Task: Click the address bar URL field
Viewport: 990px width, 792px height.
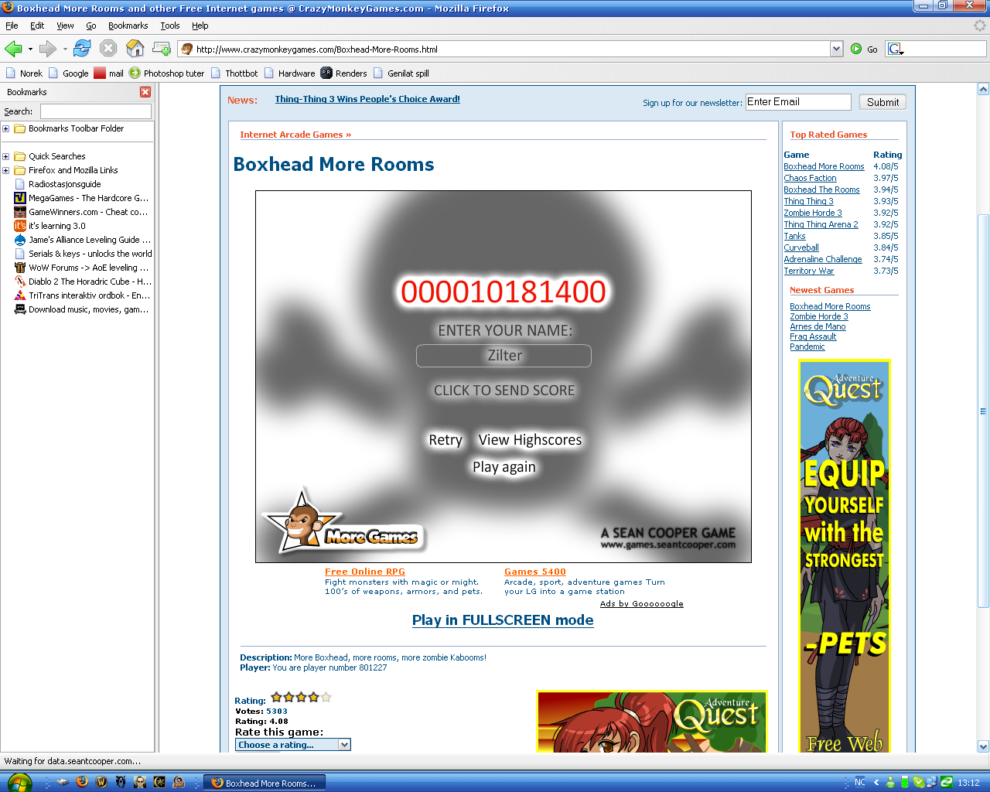Action: [510, 49]
